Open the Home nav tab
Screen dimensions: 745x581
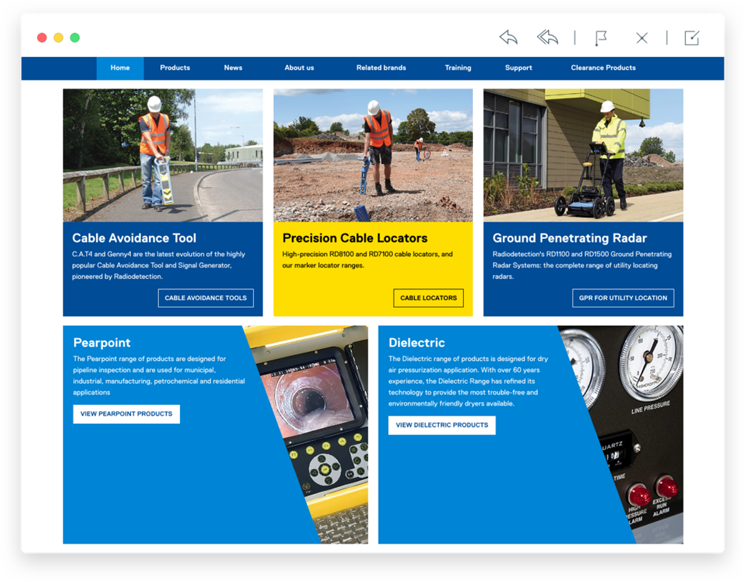point(120,68)
